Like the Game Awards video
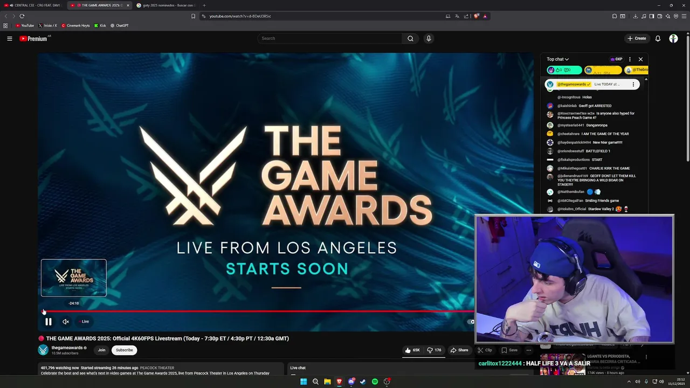Image resolution: width=690 pixels, height=388 pixels. coord(412,350)
